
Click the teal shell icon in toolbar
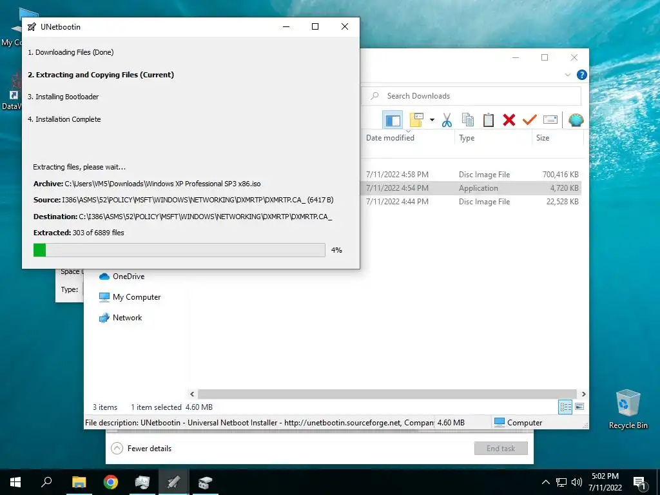(x=576, y=120)
